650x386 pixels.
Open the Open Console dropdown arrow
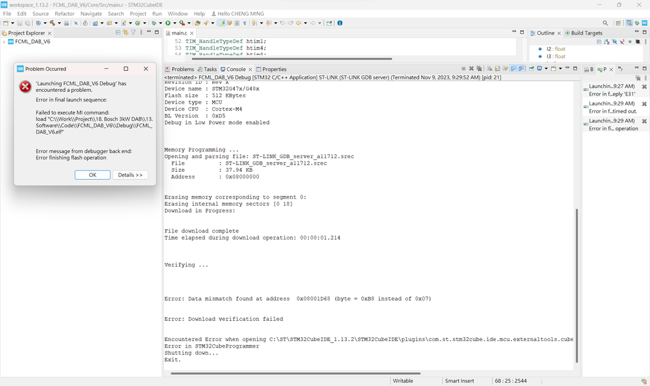(x=560, y=68)
